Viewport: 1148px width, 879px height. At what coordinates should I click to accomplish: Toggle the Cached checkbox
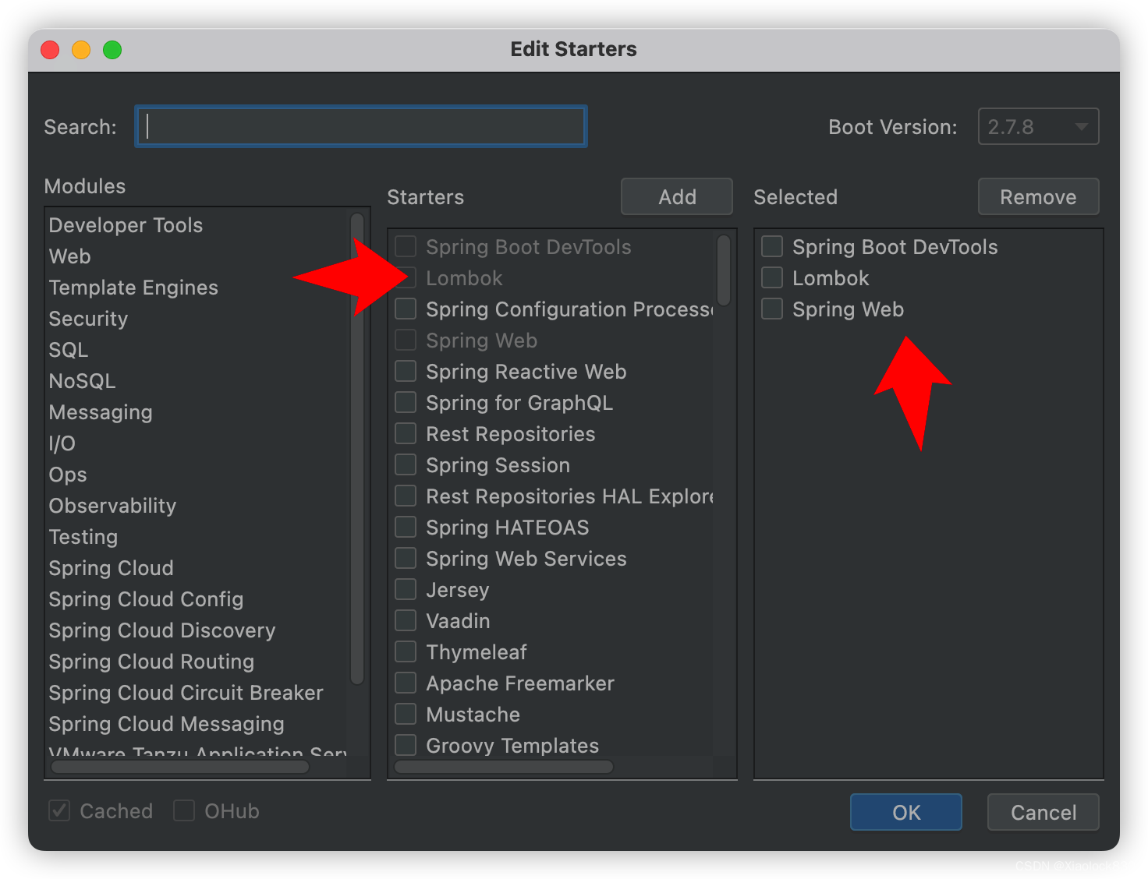pyautogui.click(x=59, y=810)
